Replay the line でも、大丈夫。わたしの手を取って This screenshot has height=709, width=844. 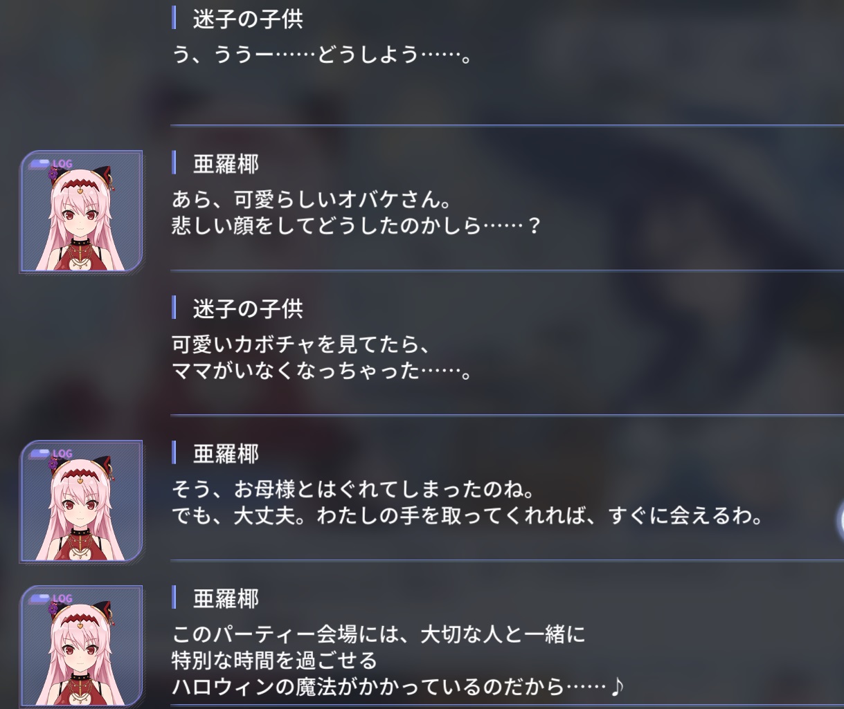467,515
